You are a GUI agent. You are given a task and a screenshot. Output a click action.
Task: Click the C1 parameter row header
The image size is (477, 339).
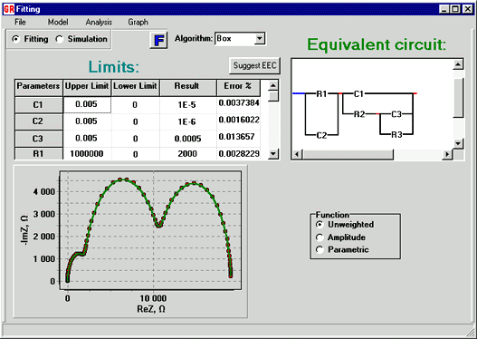pyautogui.click(x=38, y=105)
